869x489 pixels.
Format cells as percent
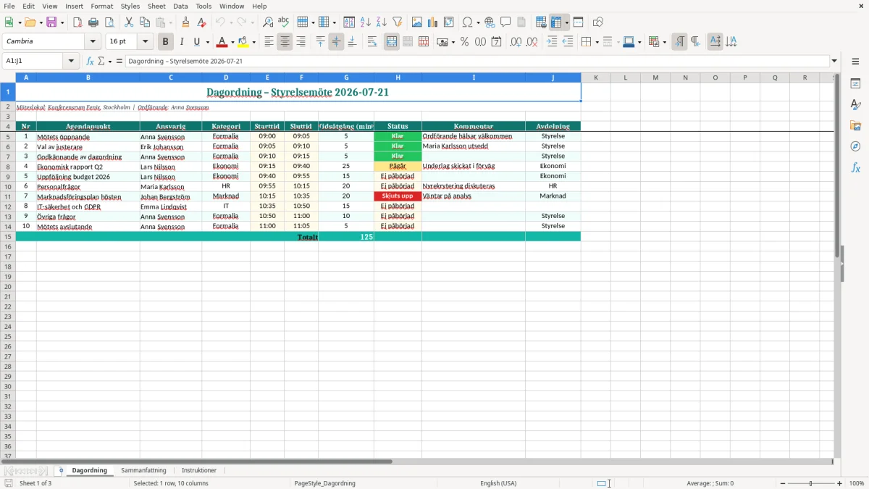pos(464,42)
